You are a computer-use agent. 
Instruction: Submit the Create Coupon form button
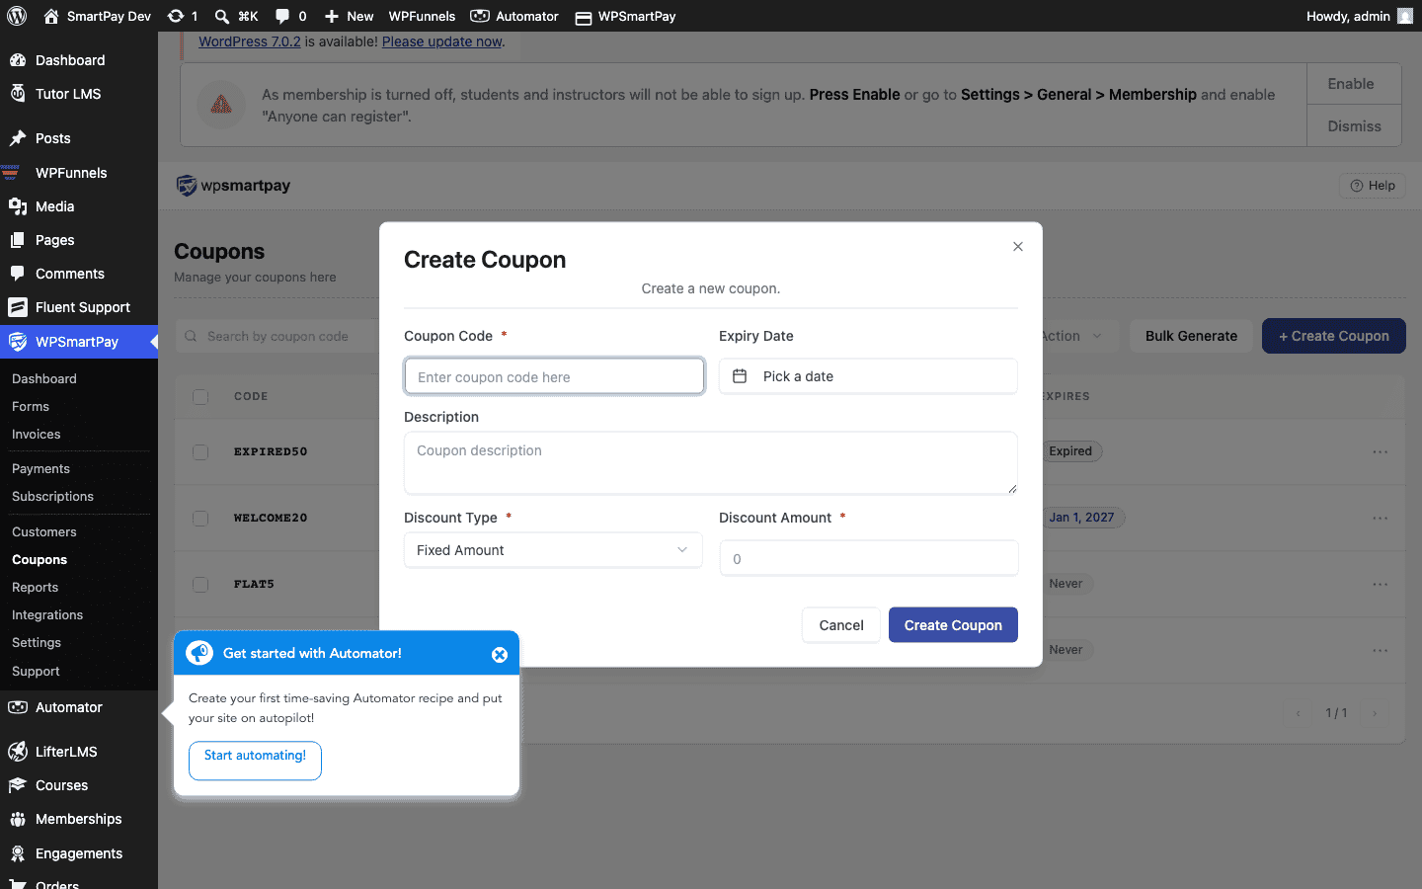click(953, 625)
